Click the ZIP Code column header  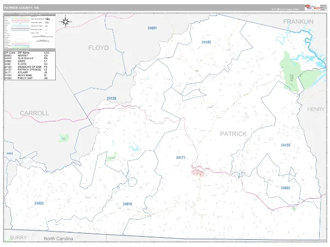tap(9, 52)
